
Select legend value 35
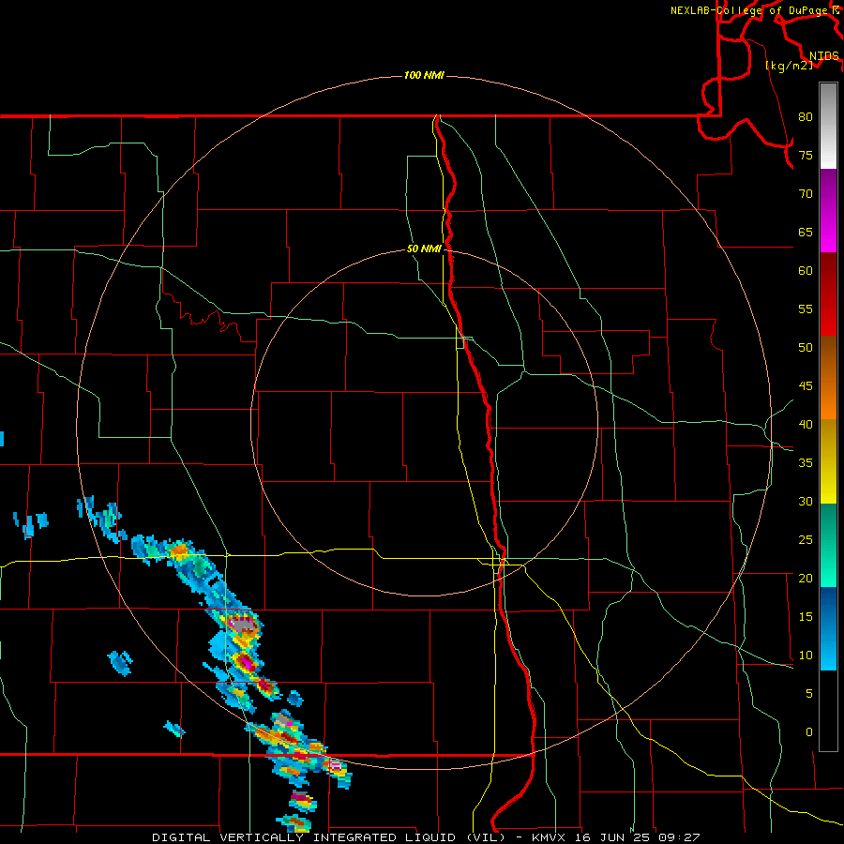point(806,463)
